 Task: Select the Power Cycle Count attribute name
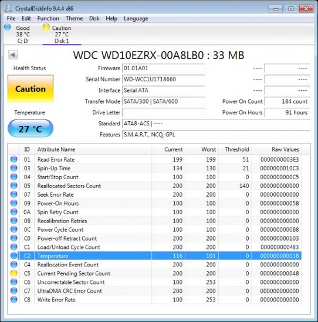pos(60,229)
